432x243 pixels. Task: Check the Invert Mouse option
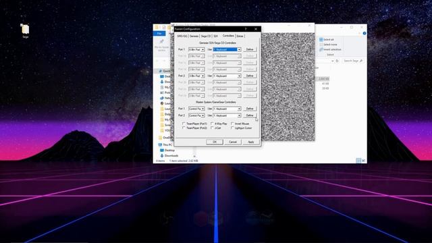232,124
